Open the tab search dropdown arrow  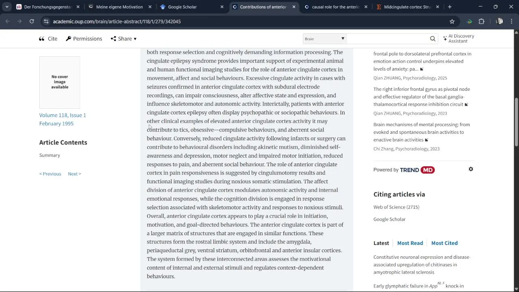click(x=7, y=7)
